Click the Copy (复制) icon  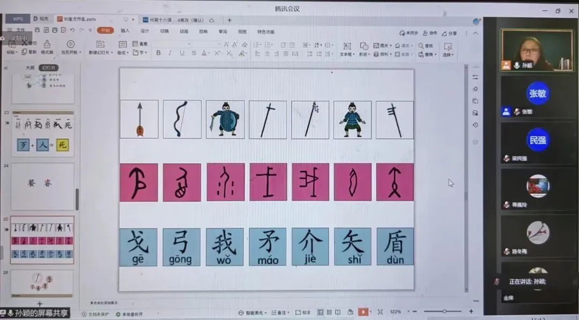(x=24, y=52)
